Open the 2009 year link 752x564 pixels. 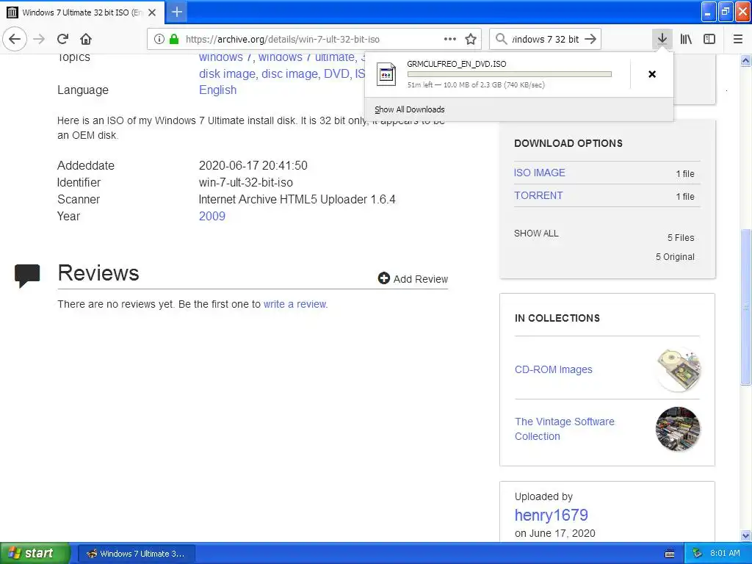coord(212,216)
